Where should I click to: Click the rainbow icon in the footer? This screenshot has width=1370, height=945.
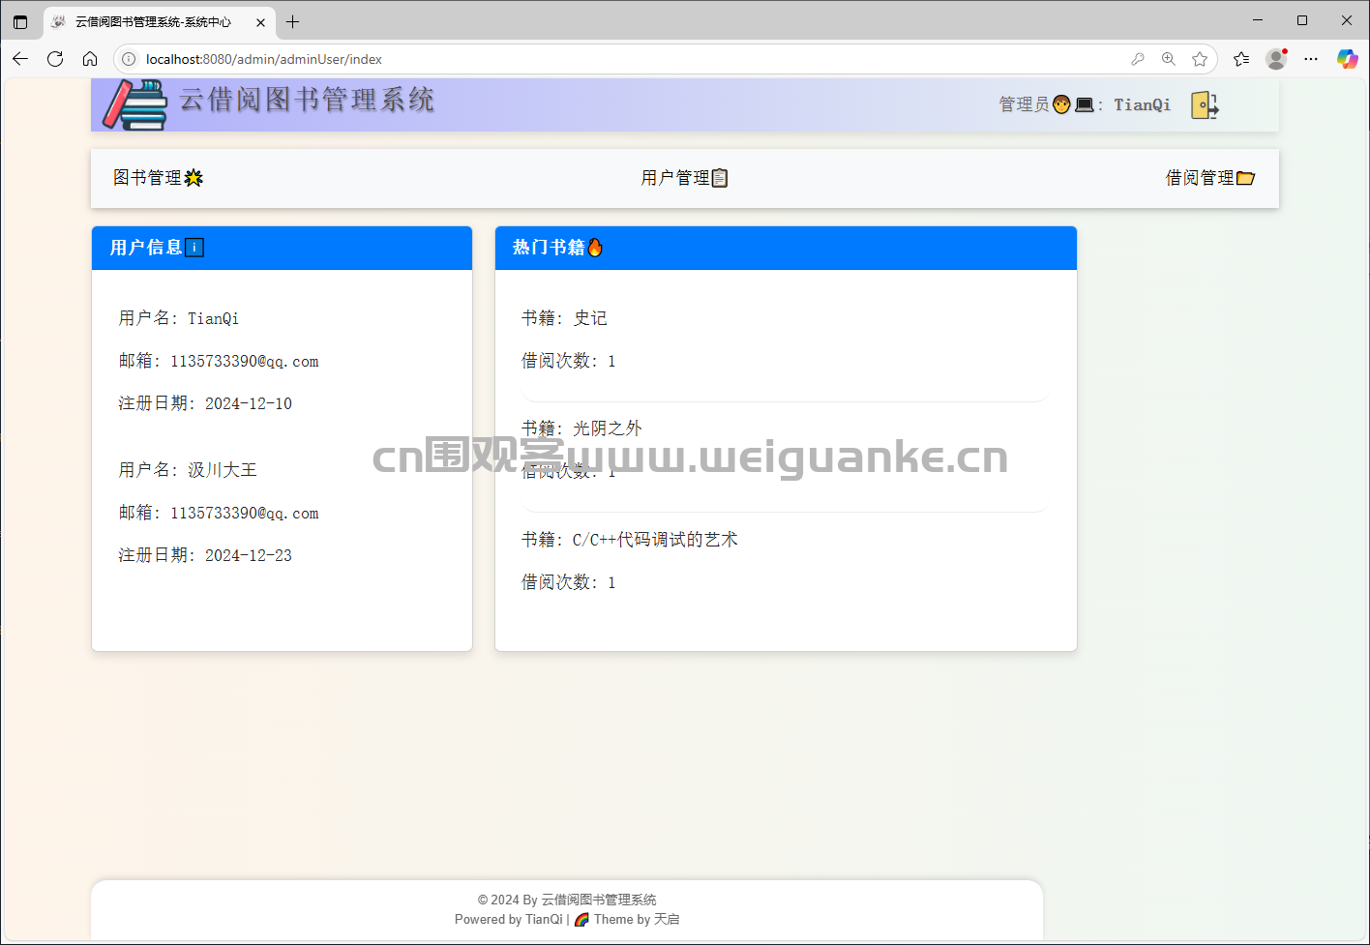[x=581, y=919]
